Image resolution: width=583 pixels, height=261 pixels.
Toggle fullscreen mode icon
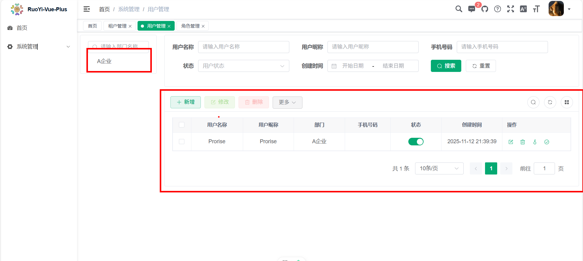[x=510, y=9]
